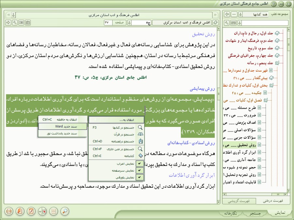Click the magnifier icon for جستجو در متن جاری
294x220 pixels.
[140, 149]
